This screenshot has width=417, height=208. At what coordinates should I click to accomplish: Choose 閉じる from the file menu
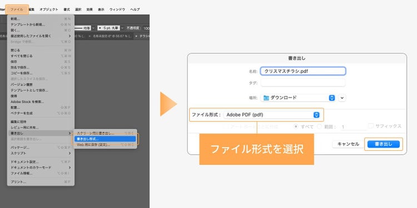tap(41, 50)
